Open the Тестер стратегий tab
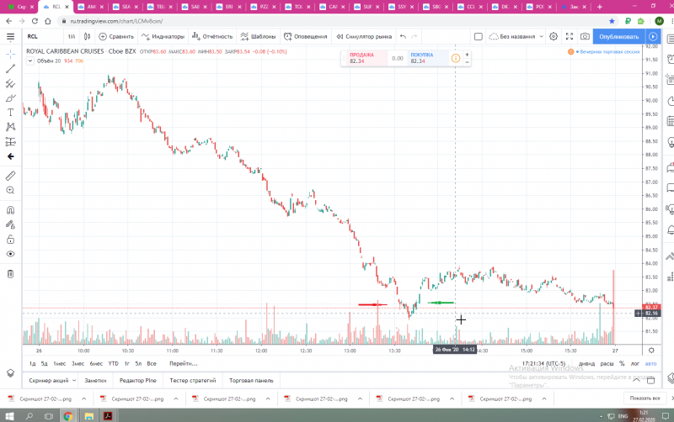Screen dimensions: 674x422 click(x=193, y=381)
